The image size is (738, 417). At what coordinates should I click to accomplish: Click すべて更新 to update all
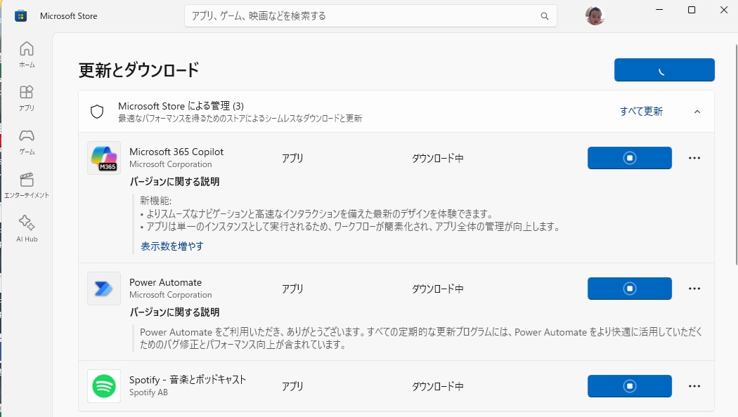(641, 112)
